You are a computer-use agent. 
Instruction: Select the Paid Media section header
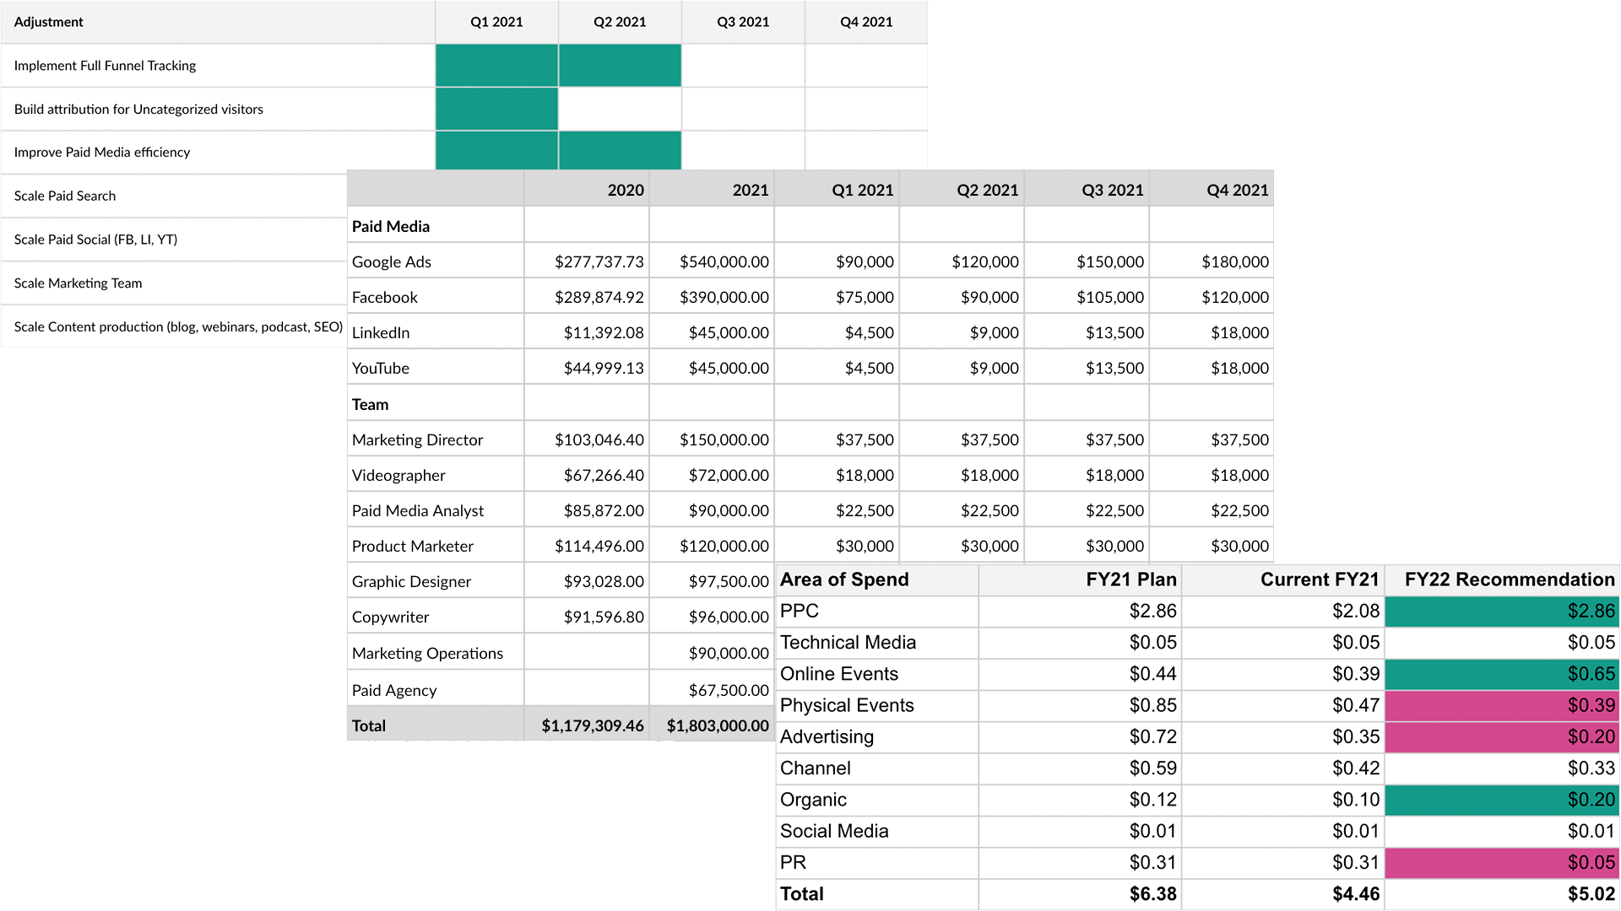[391, 227]
